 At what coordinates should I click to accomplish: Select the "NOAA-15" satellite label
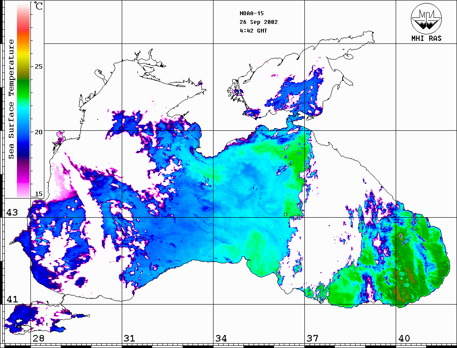coord(251,13)
